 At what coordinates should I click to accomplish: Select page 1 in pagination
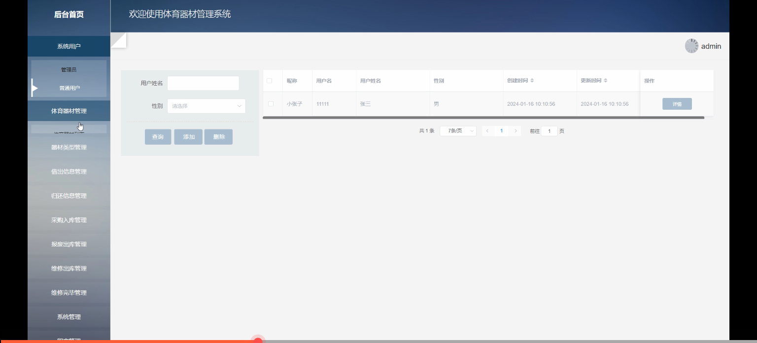click(501, 131)
